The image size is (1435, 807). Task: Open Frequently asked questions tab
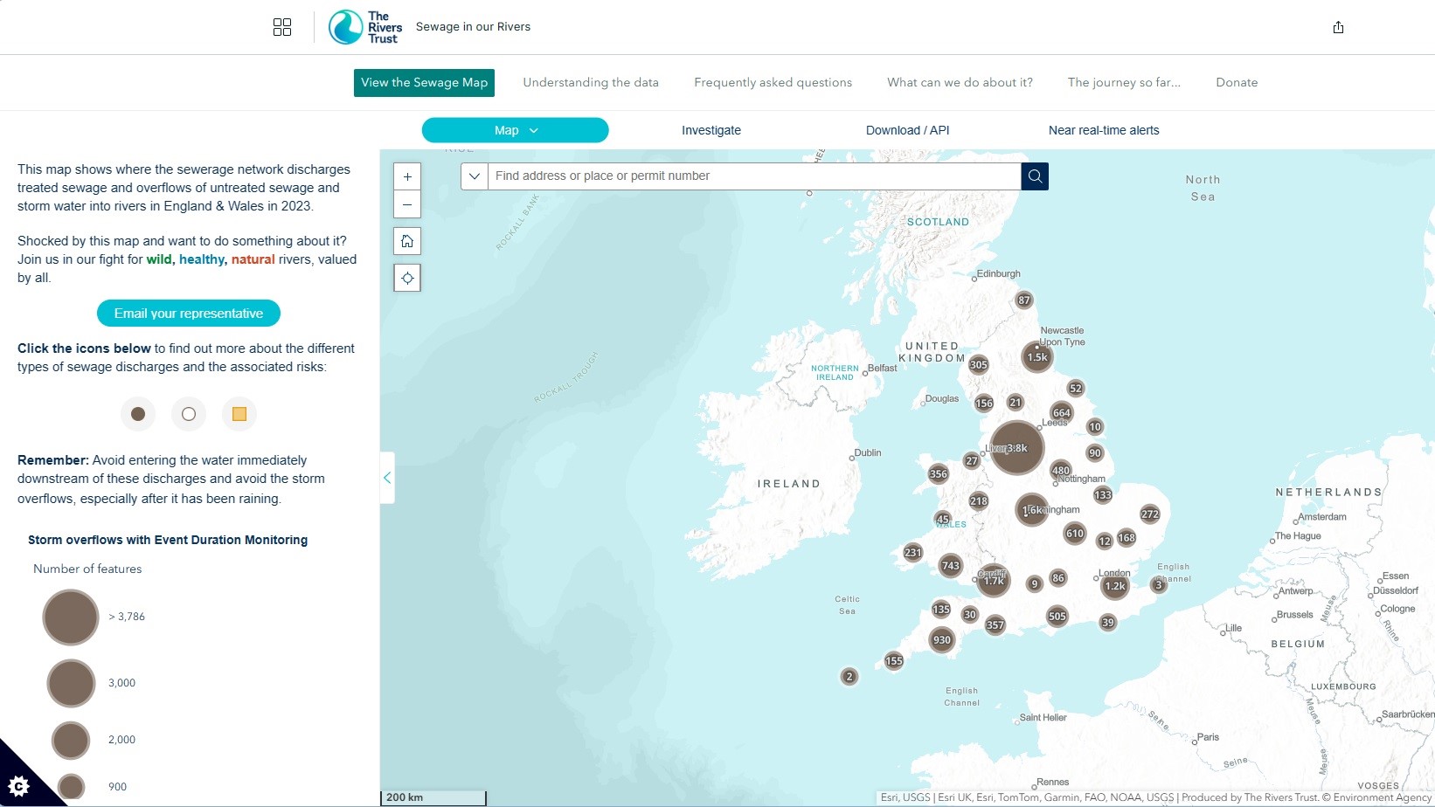tap(773, 83)
